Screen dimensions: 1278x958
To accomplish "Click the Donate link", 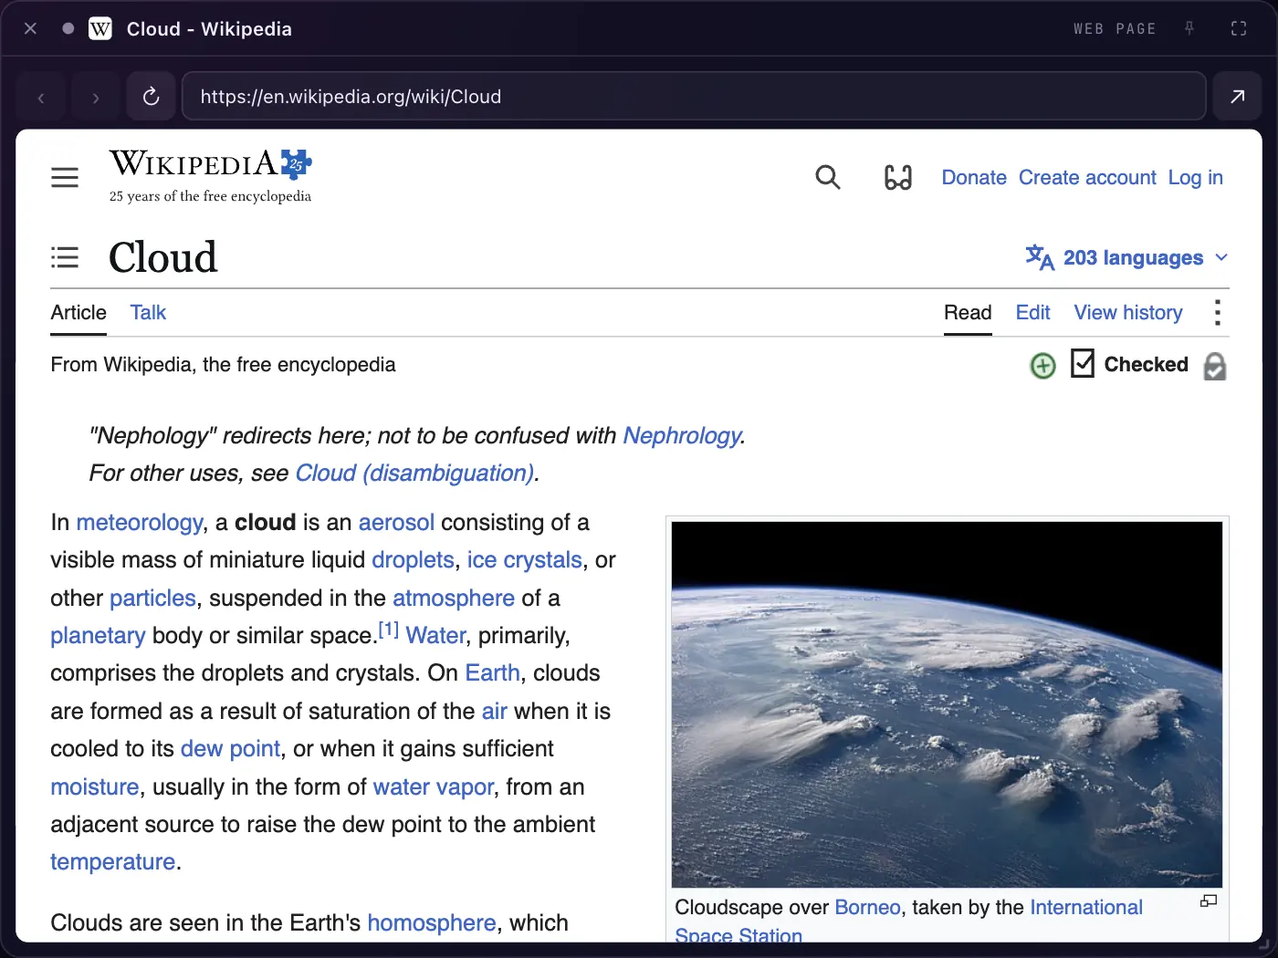I will (974, 178).
